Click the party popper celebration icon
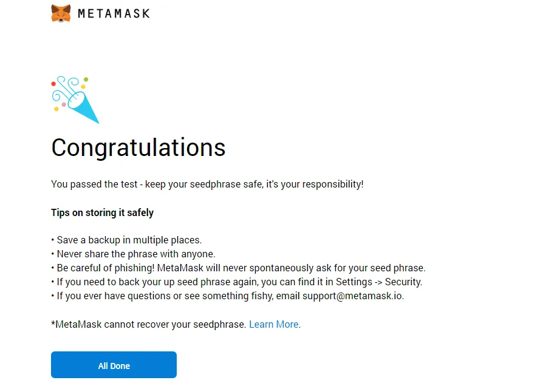Image resolution: width=549 pixels, height=386 pixels. coord(75,100)
